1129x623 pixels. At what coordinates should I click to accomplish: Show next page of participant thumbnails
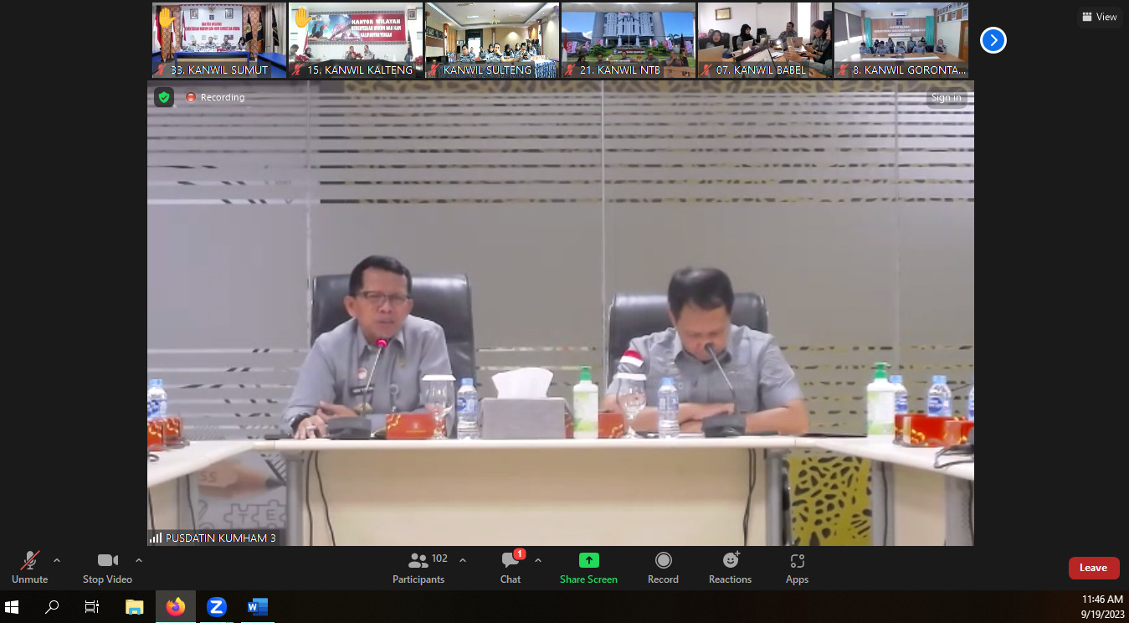993,40
